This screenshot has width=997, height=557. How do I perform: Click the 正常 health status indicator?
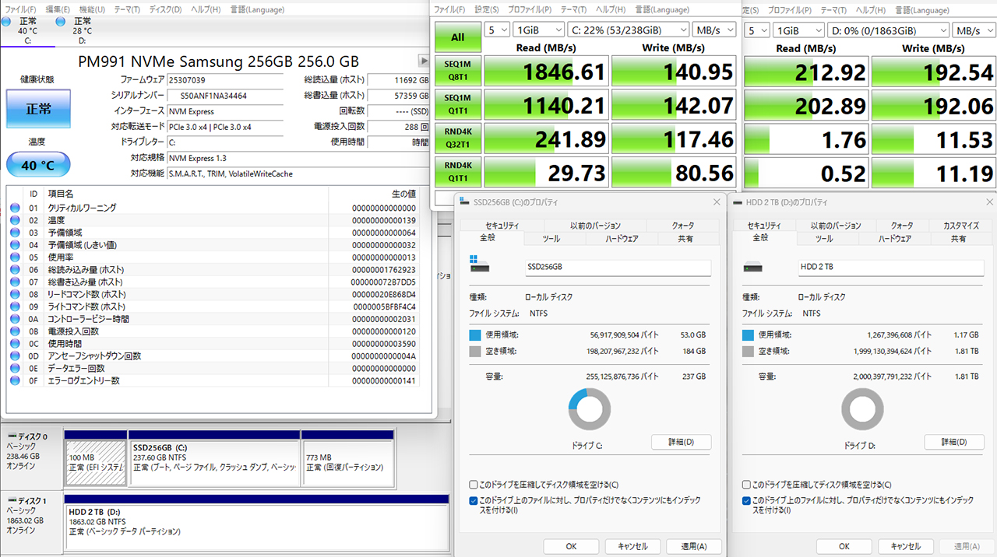click(x=38, y=109)
